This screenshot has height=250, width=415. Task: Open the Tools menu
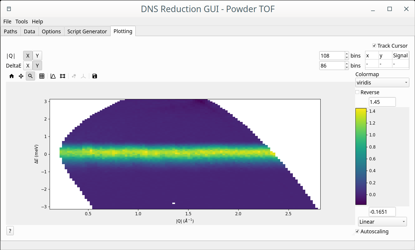22,22
